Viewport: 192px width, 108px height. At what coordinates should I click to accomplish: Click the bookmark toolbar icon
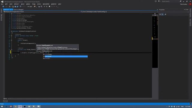[49, 7]
